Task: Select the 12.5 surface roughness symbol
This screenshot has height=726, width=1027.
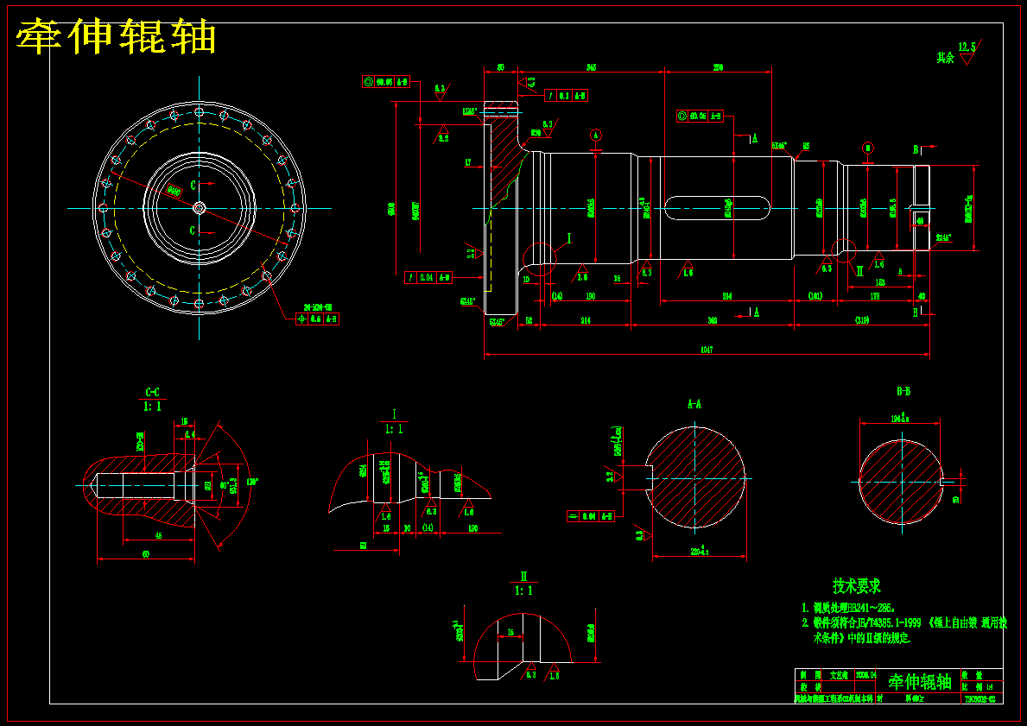Action: point(967,53)
